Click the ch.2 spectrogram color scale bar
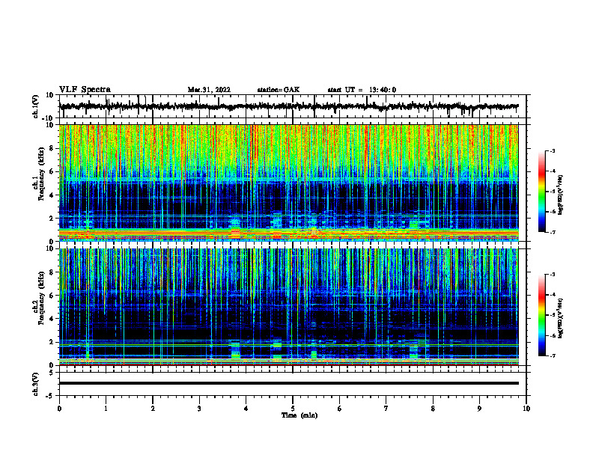 click(541, 315)
